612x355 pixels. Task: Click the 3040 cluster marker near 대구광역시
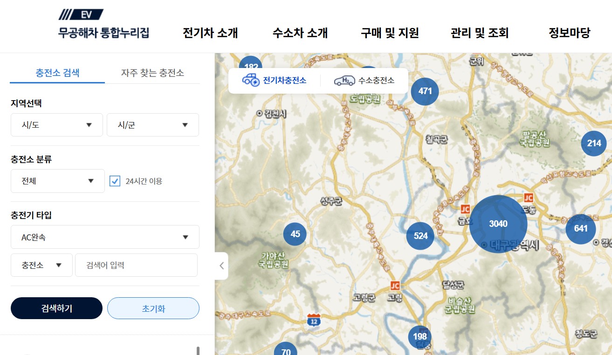point(499,224)
